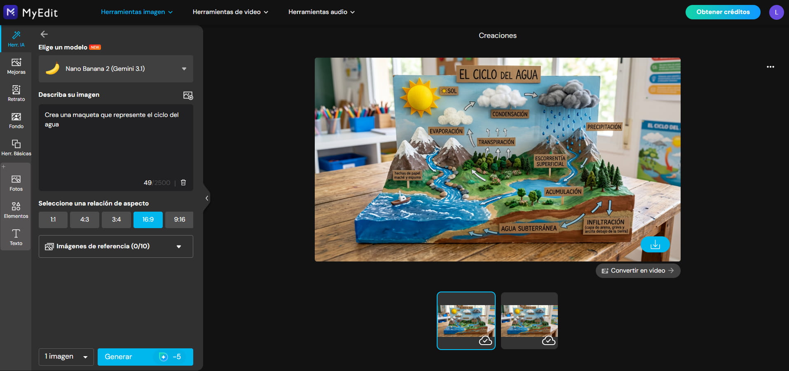Open the Elementos sidebar panel

(16, 210)
